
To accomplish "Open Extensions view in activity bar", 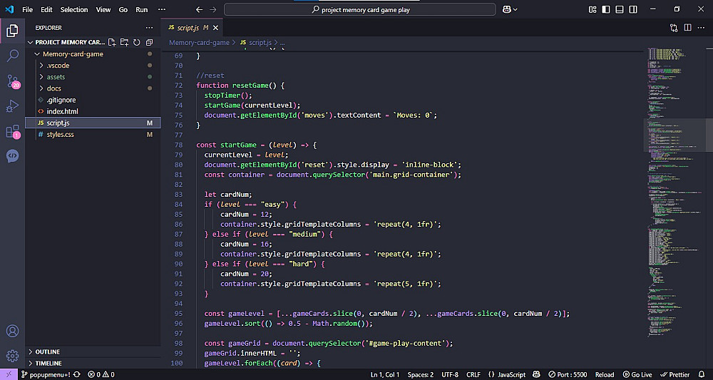I will (12, 131).
